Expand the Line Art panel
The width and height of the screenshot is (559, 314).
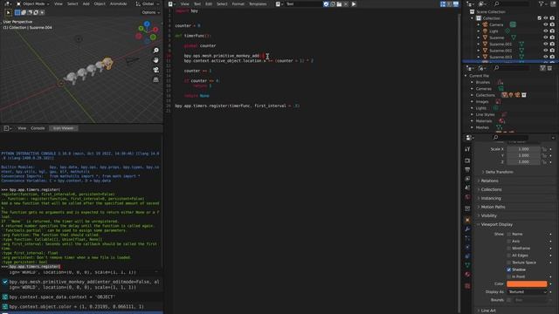click(487, 311)
